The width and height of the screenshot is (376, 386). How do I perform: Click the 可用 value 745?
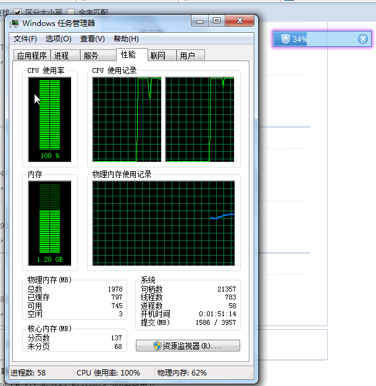pos(117,306)
